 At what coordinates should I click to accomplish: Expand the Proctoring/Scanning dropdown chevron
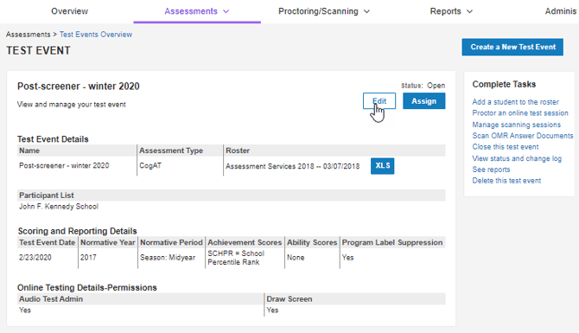point(366,11)
